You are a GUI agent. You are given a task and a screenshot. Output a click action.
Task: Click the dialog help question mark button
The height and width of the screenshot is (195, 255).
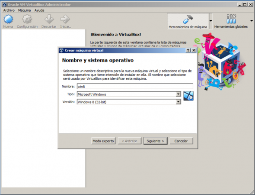pos(188,50)
